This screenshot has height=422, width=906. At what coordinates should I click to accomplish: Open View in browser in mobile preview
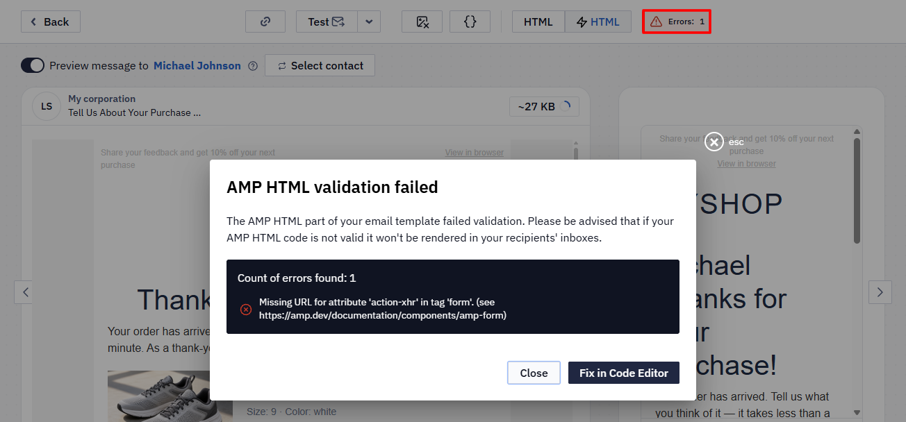click(x=747, y=164)
